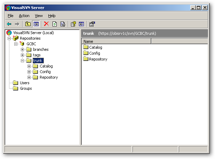
Task: Delete selection with the red X icon
Action: 46,24
